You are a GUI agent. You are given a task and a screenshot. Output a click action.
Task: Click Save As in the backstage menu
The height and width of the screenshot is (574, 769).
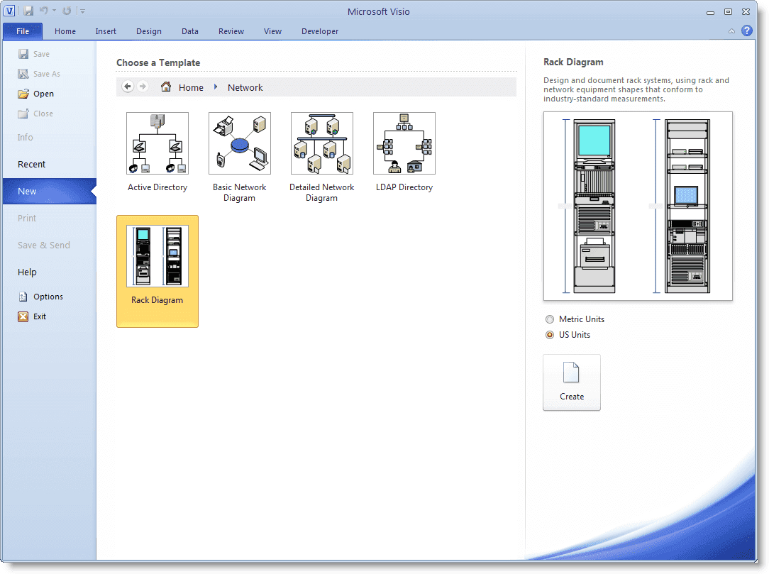[x=39, y=74]
